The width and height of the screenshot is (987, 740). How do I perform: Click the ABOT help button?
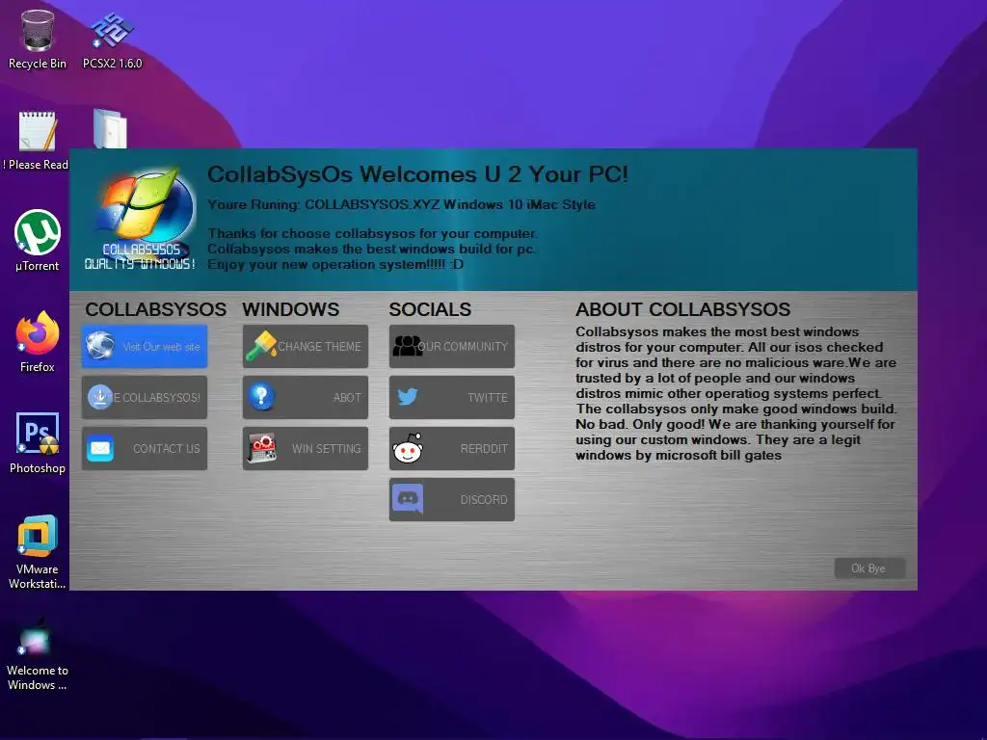(x=306, y=397)
